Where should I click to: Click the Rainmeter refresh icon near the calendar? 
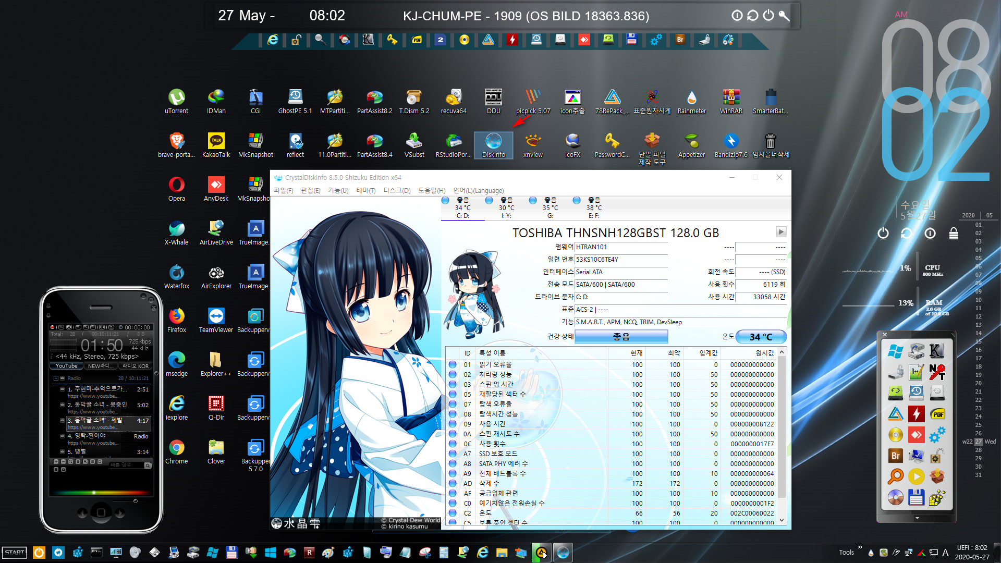tap(907, 233)
